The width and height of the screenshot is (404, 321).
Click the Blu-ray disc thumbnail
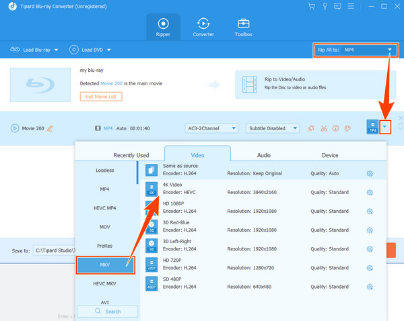click(40, 85)
